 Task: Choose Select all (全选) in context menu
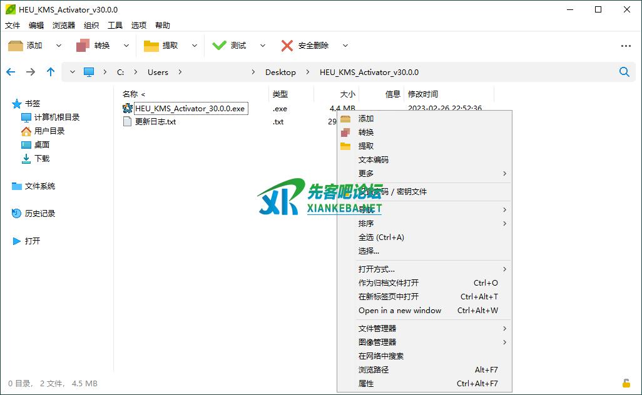381,237
